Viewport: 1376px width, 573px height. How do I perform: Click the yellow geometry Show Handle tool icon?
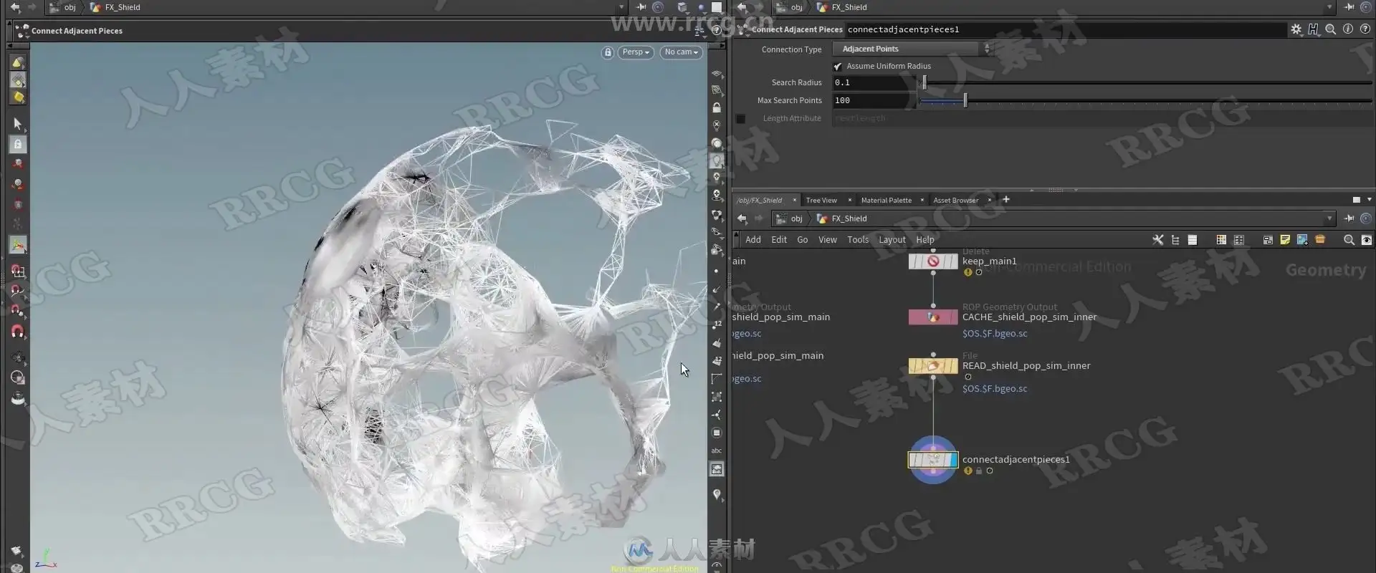point(18,97)
